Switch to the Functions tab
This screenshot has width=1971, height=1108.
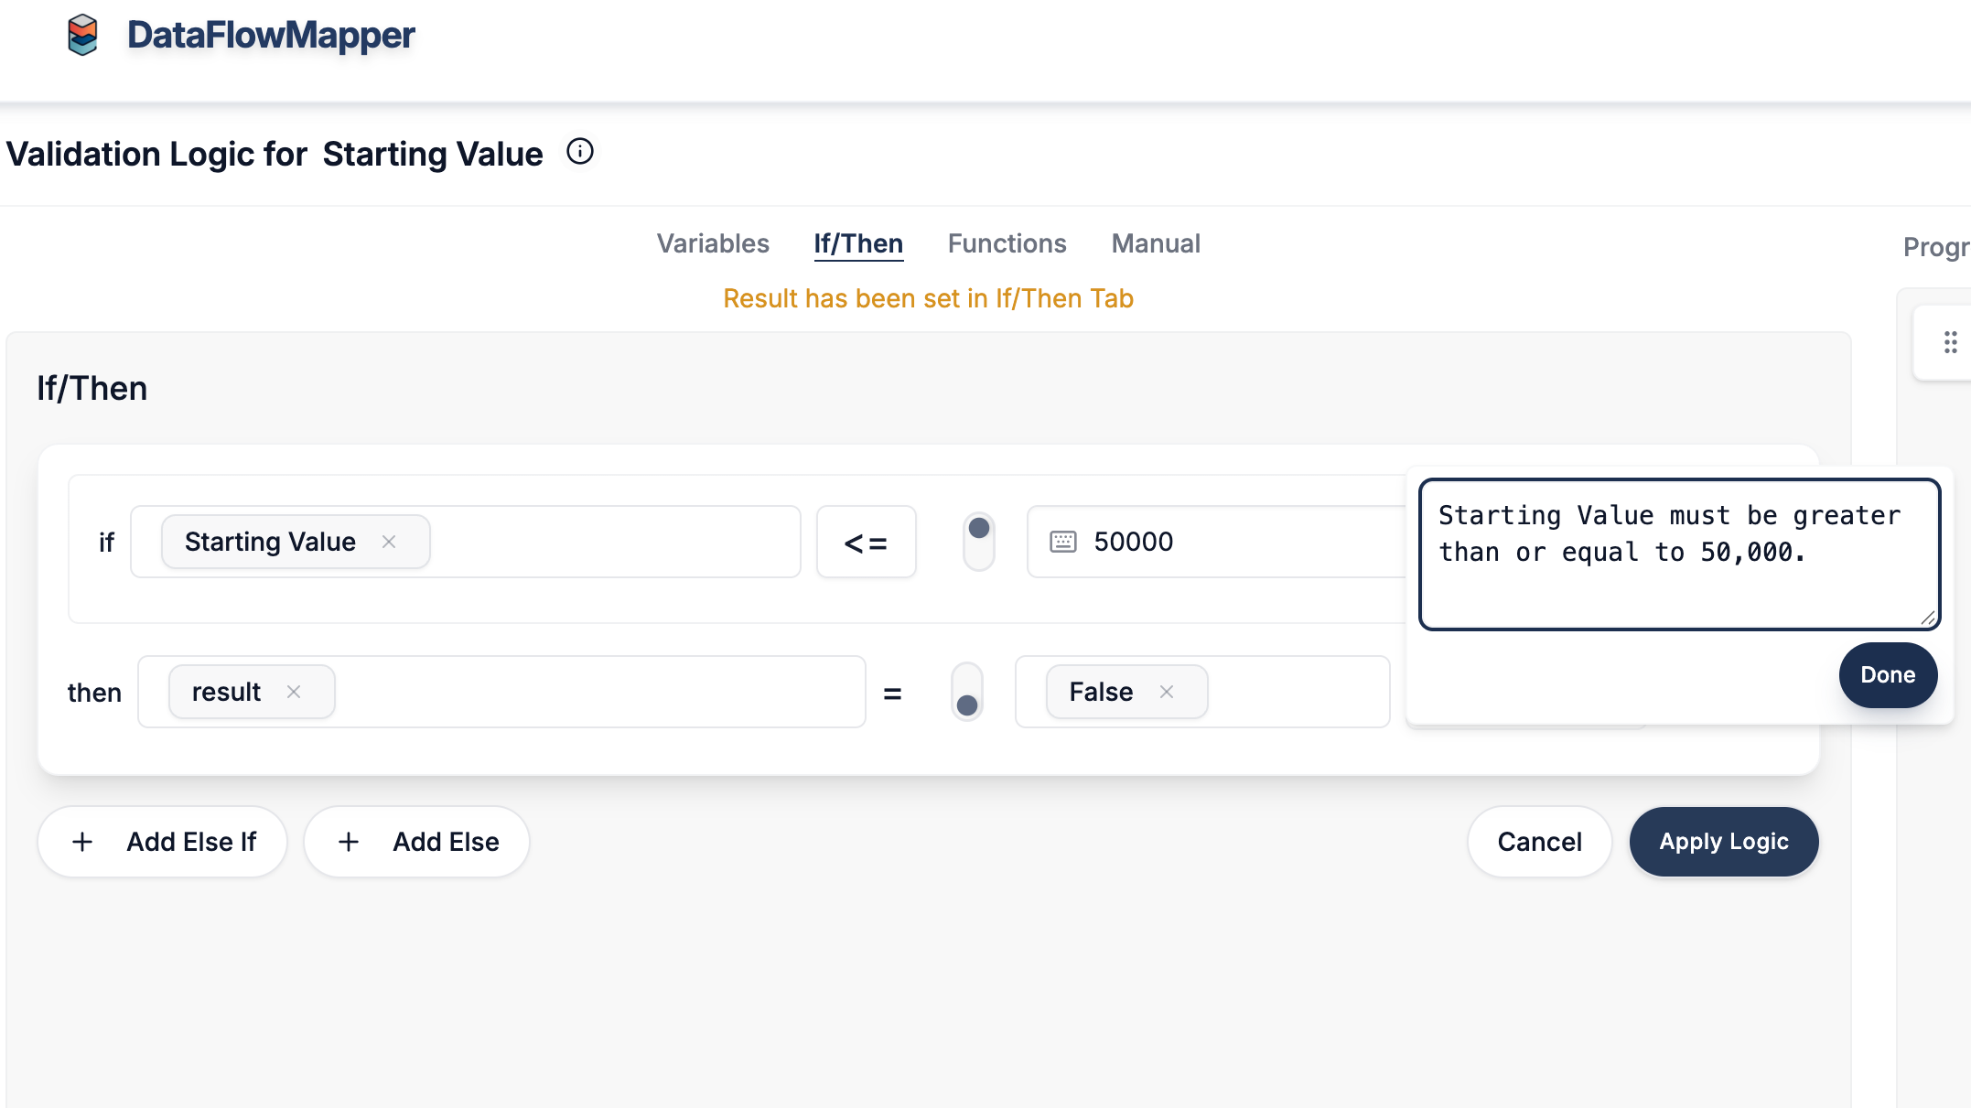(x=1007, y=243)
